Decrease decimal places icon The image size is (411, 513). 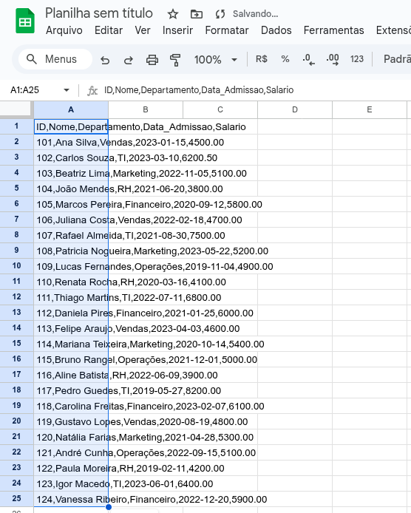pos(308,60)
